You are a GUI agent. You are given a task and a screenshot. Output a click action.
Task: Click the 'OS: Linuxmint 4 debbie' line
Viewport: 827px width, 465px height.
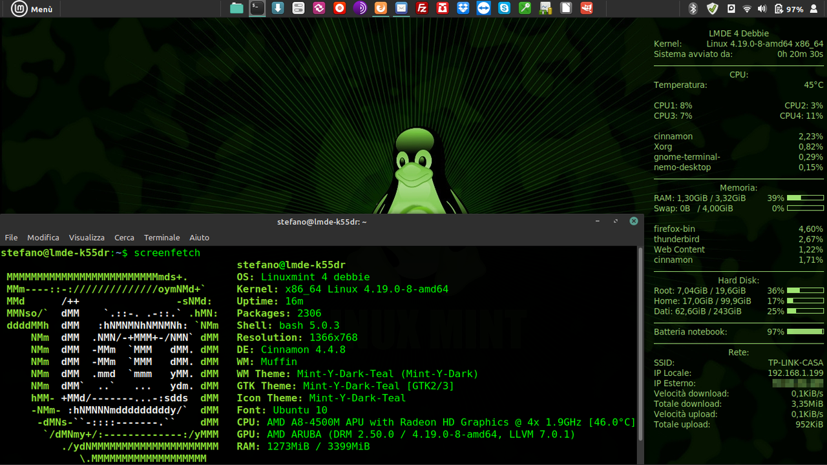coord(304,277)
